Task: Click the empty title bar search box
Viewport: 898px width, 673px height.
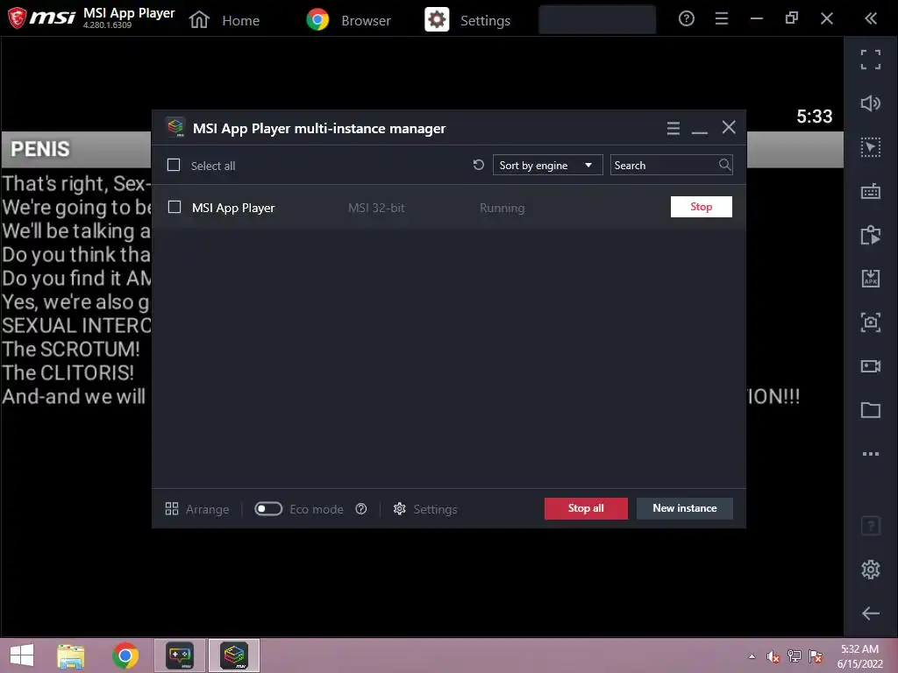Action: 597,19
